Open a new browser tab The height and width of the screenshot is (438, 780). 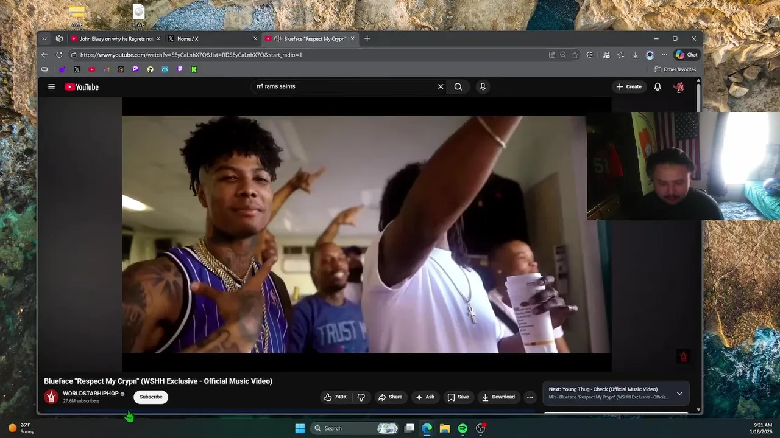(367, 38)
